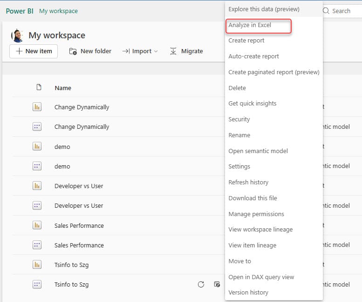Screen dimensions: 362x302
Task: Click the refresh now icon on Tsinfo to Szg row
Action: (x=201, y=284)
